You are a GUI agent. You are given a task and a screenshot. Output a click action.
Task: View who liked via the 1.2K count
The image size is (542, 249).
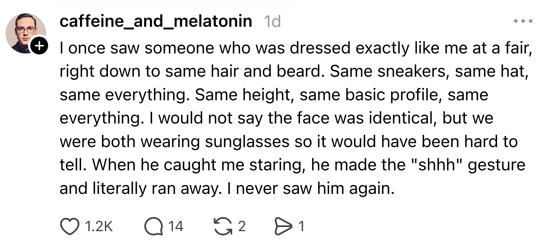click(99, 226)
